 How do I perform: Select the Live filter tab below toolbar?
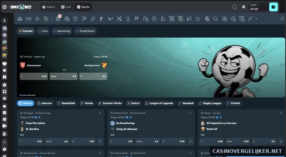(x=43, y=31)
